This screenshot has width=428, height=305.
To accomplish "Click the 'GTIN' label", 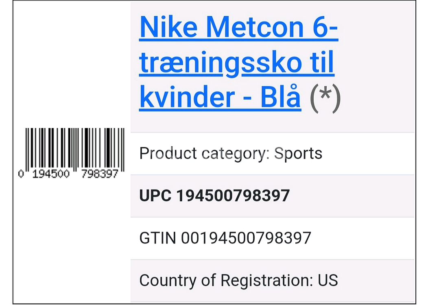I will pyautogui.click(x=157, y=238).
